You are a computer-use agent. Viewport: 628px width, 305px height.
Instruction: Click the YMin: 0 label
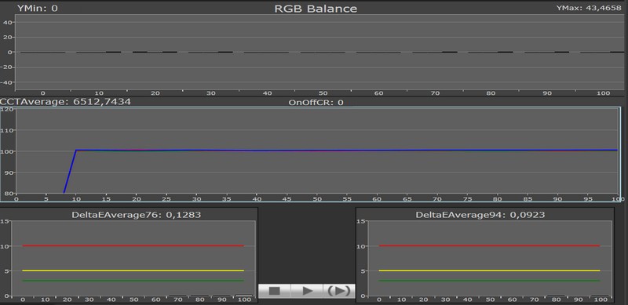(37, 8)
